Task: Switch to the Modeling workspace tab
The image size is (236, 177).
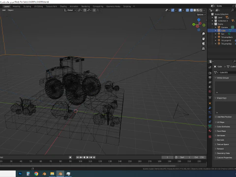Action: pos(16,6)
